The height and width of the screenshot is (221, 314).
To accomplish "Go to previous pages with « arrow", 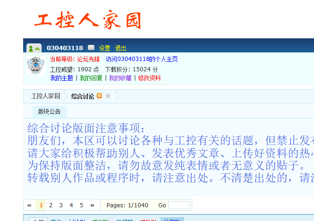I will (29, 205).
